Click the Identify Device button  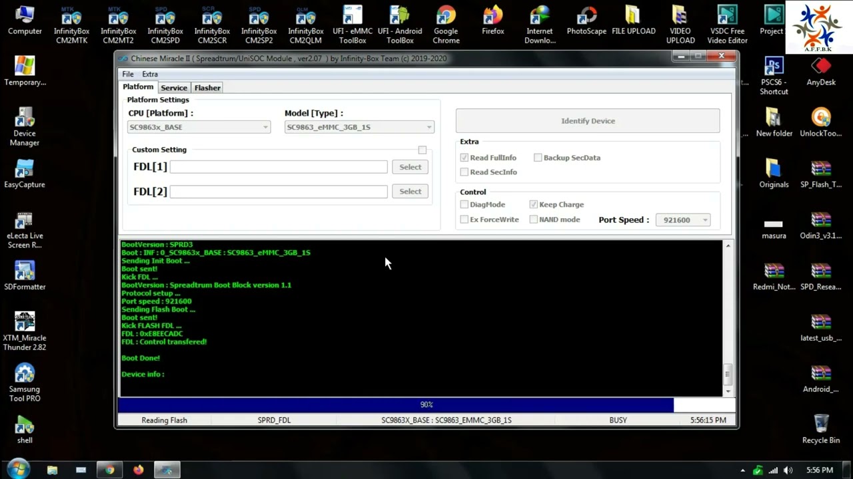[588, 121]
